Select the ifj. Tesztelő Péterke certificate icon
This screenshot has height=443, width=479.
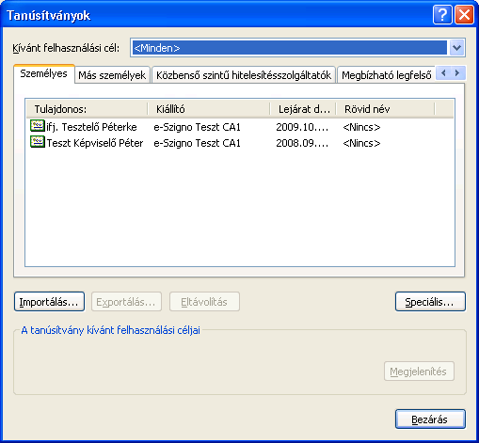tap(38, 126)
